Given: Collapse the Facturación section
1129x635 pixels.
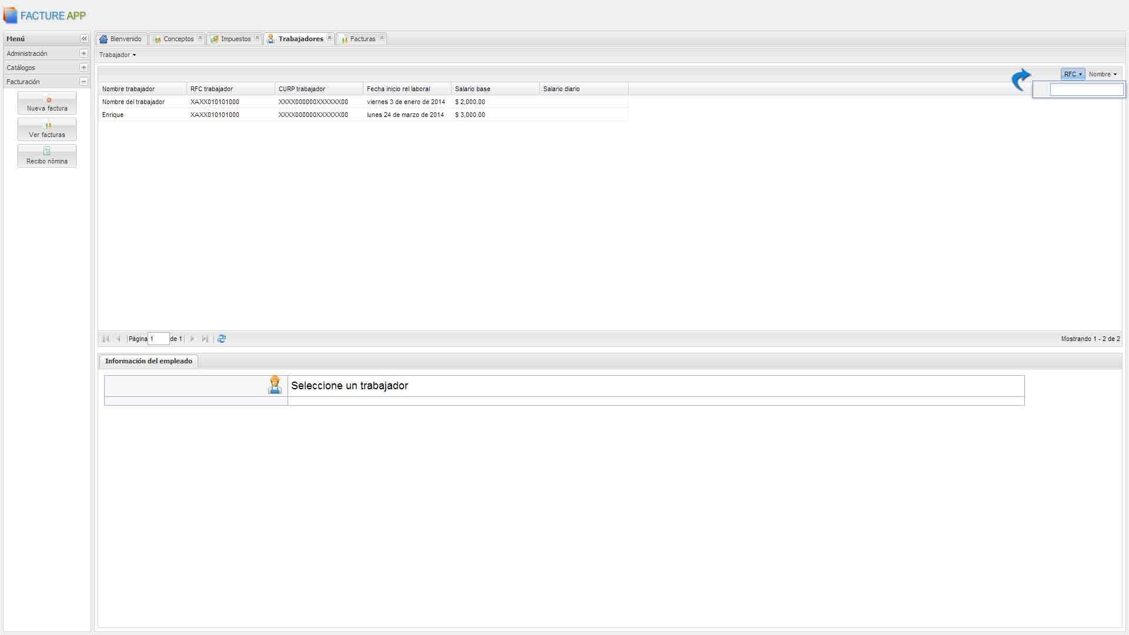Looking at the screenshot, I should [83, 82].
